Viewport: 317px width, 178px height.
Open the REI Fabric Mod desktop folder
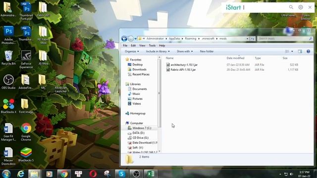43,35
